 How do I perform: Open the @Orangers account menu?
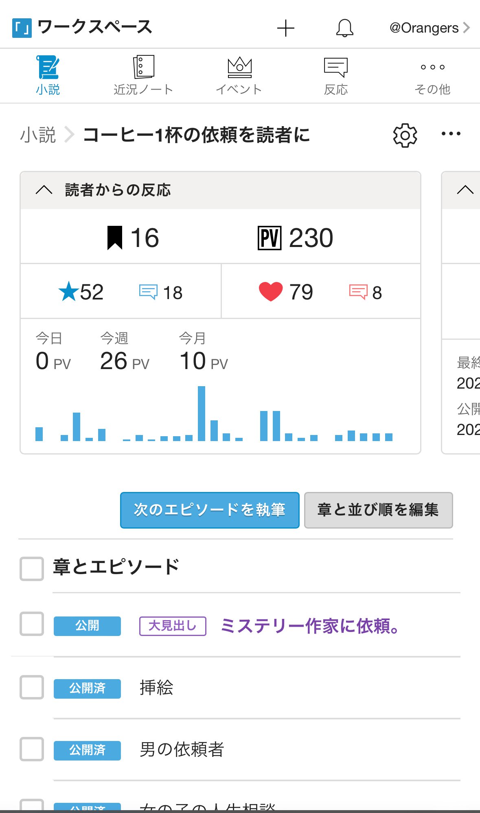point(429,28)
